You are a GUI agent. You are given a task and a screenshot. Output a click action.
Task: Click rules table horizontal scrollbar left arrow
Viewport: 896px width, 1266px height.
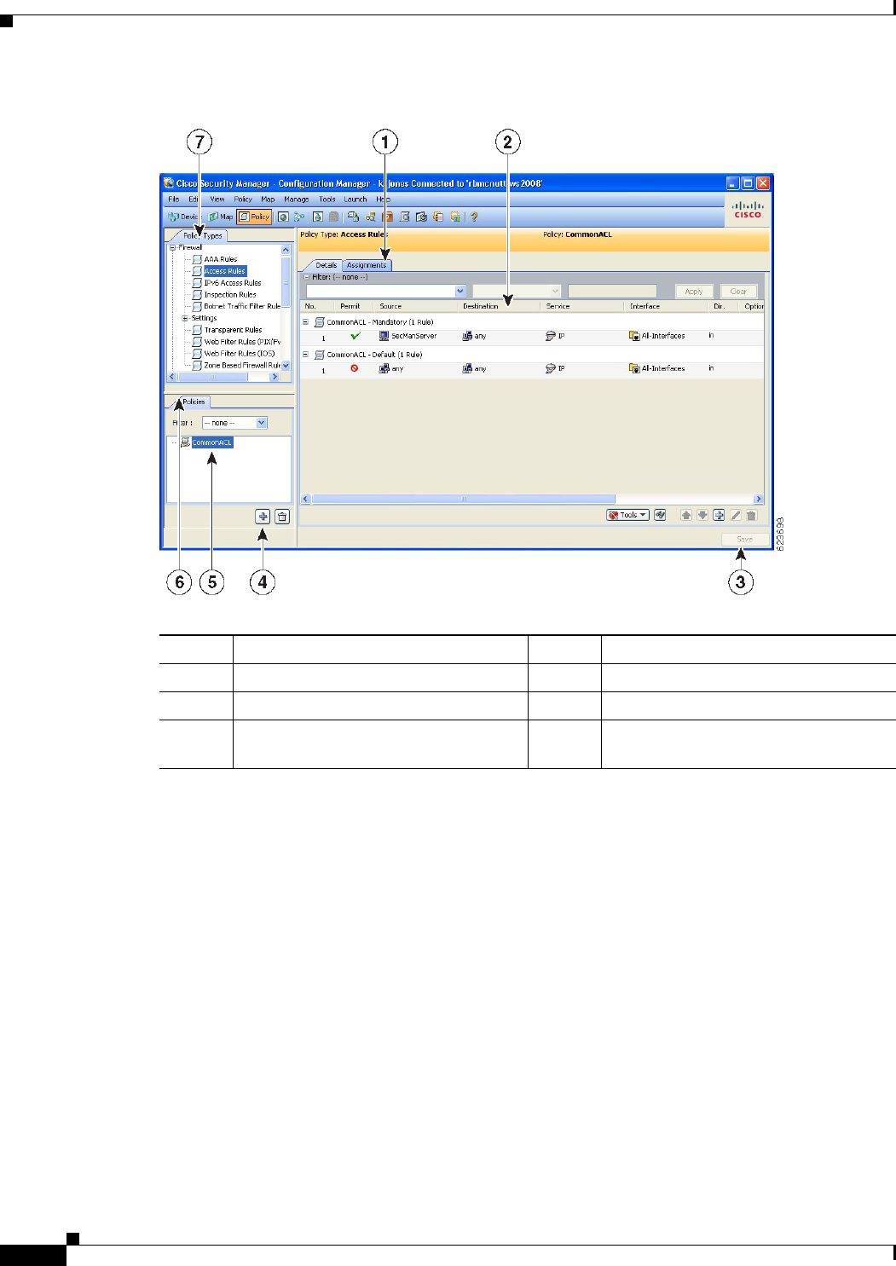point(307,499)
